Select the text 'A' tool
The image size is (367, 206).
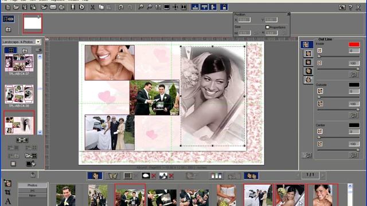pyautogui.click(x=8, y=201)
